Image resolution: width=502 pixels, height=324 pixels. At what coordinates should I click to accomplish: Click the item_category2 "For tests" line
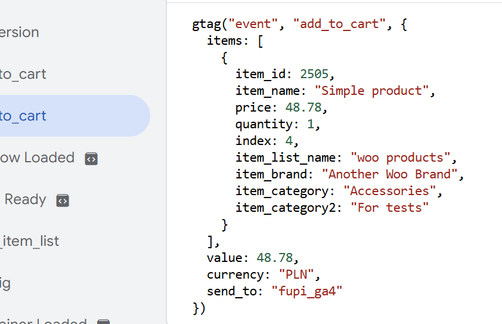(332, 208)
